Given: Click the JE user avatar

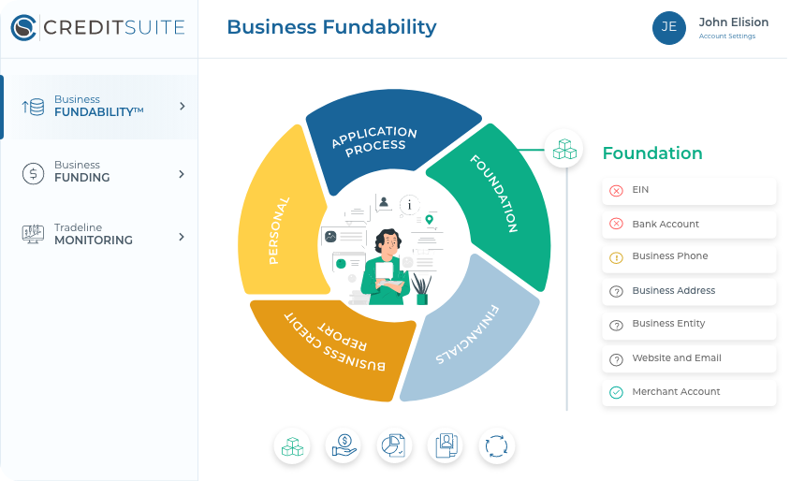Looking at the screenshot, I should pyautogui.click(x=669, y=27).
